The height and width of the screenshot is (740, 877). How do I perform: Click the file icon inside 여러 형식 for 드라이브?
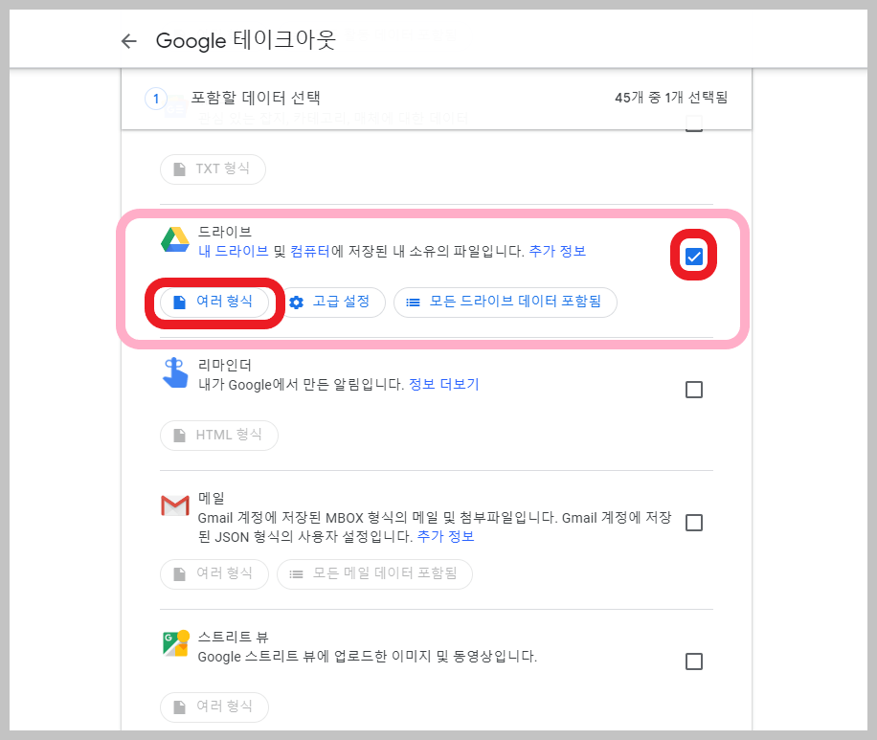(x=180, y=302)
